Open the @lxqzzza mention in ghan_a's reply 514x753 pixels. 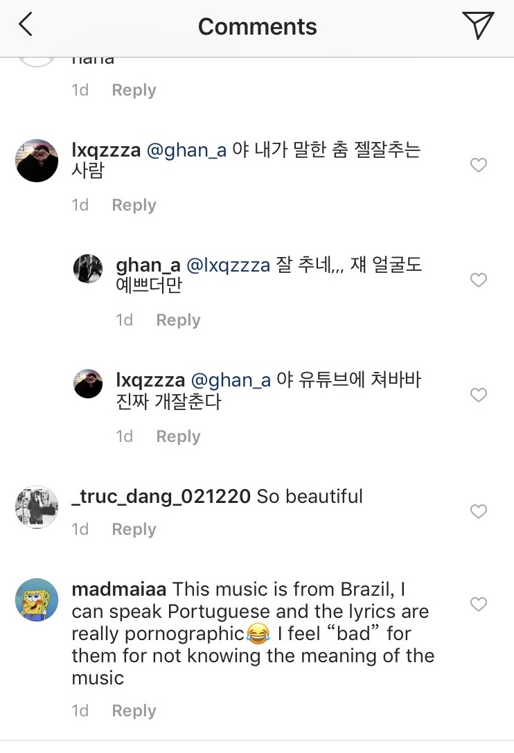pyautogui.click(x=230, y=265)
